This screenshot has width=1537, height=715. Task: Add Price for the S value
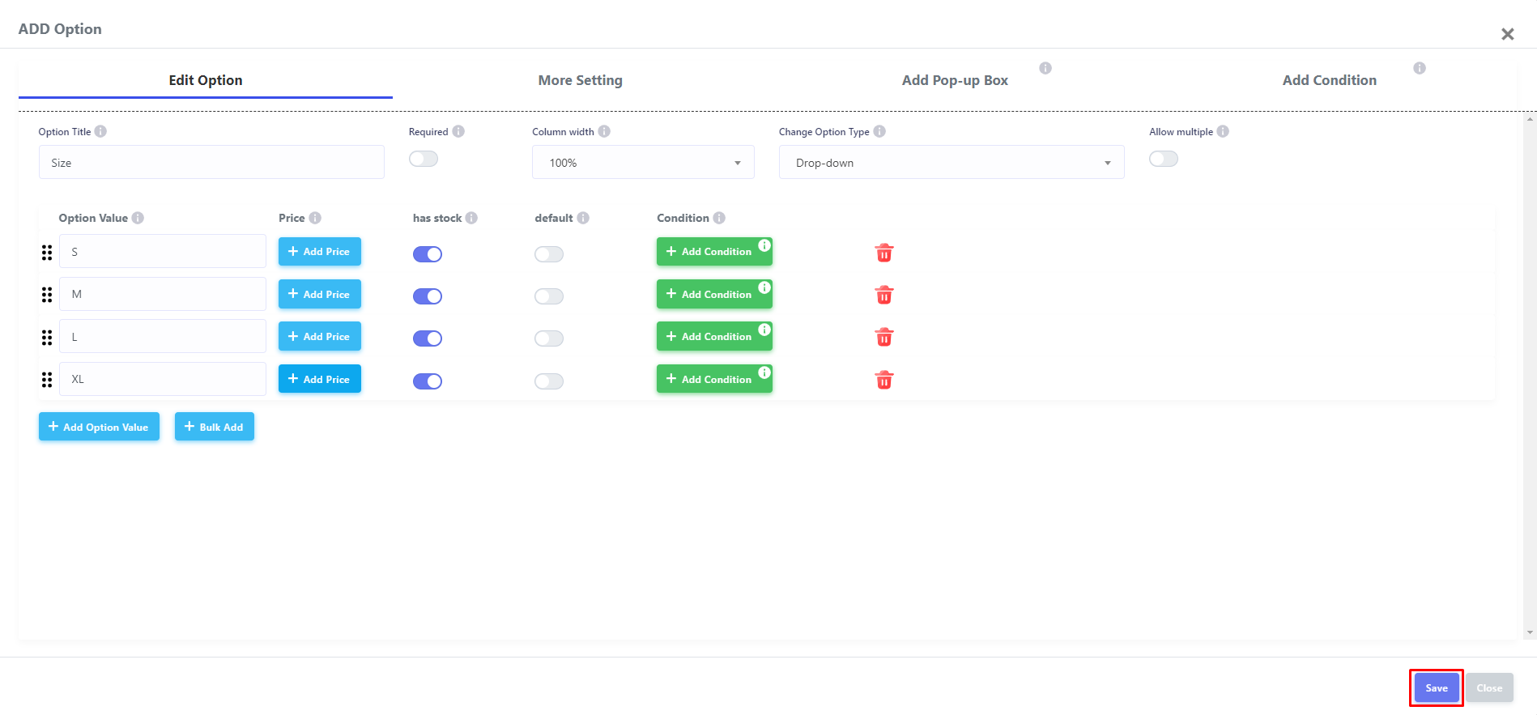[x=320, y=251]
